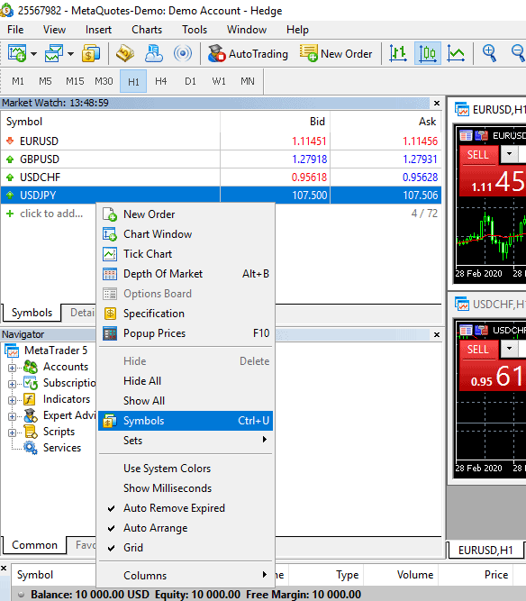
Task: Toggle the AutoTrading button
Action: 248,54
